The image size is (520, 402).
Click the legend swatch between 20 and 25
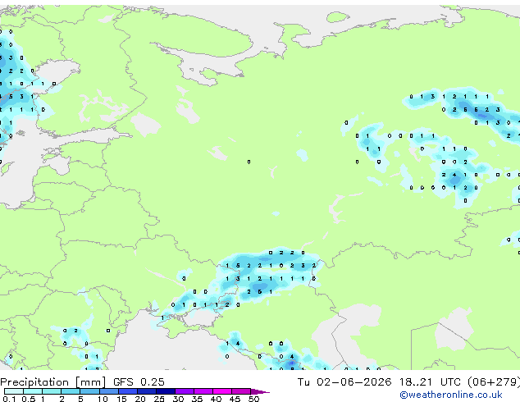click(x=147, y=391)
